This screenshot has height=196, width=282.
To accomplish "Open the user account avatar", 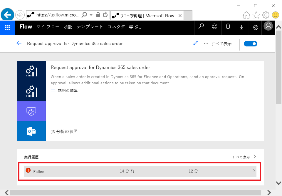I will 268,26.
